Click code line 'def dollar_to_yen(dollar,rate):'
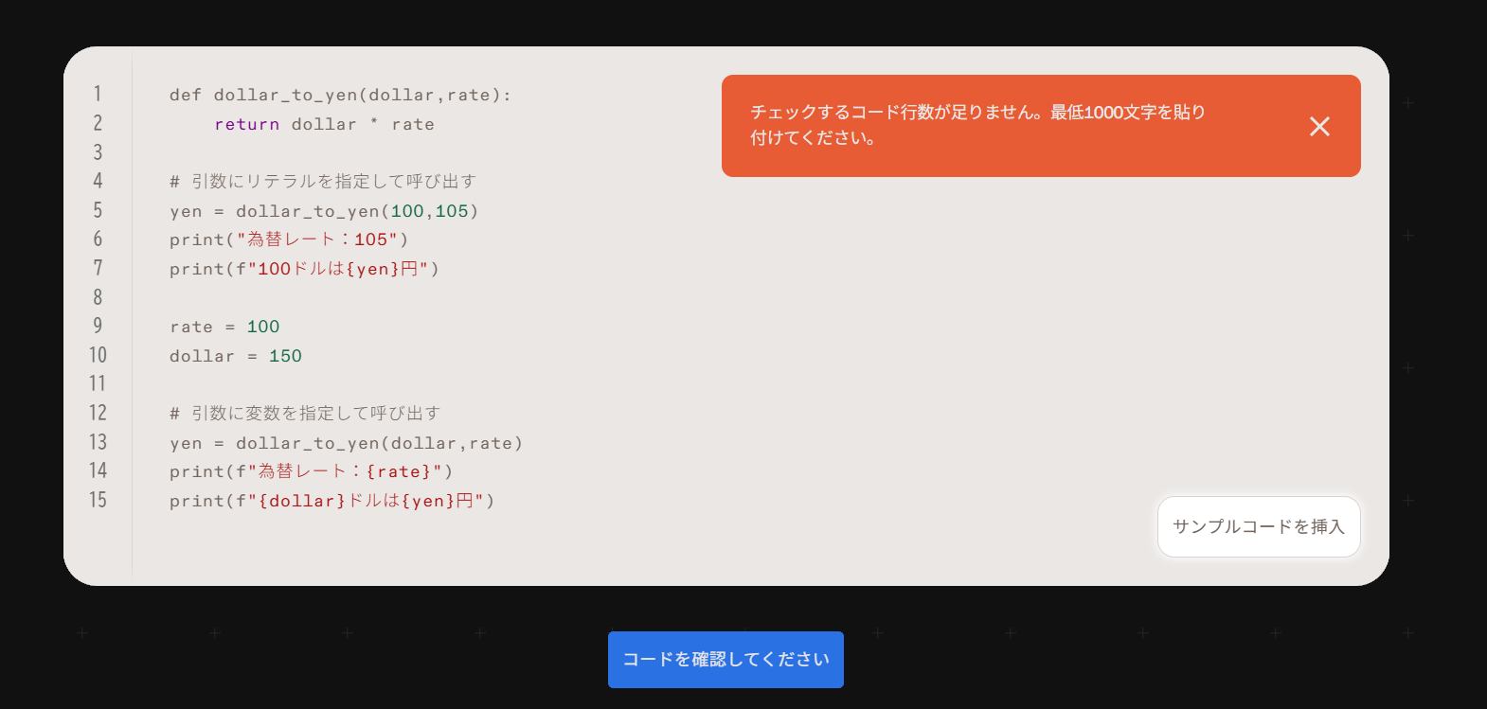Image resolution: width=1487 pixels, height=709 pixels. click(x=340, y=95)
